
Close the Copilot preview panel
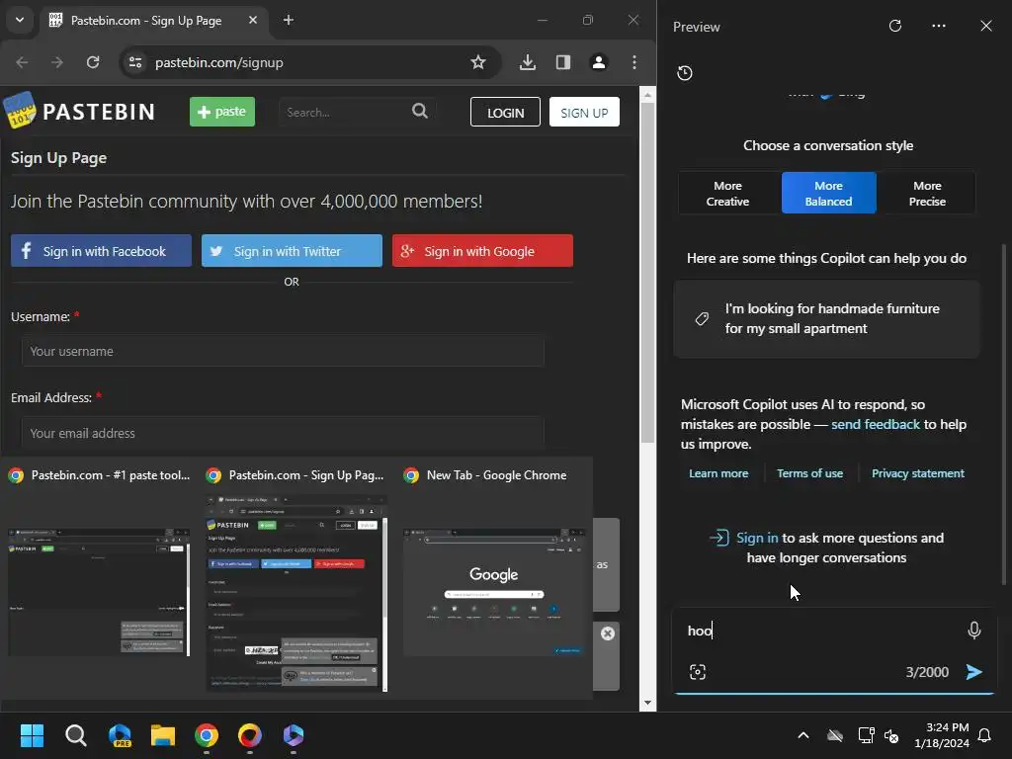point(986,26)
